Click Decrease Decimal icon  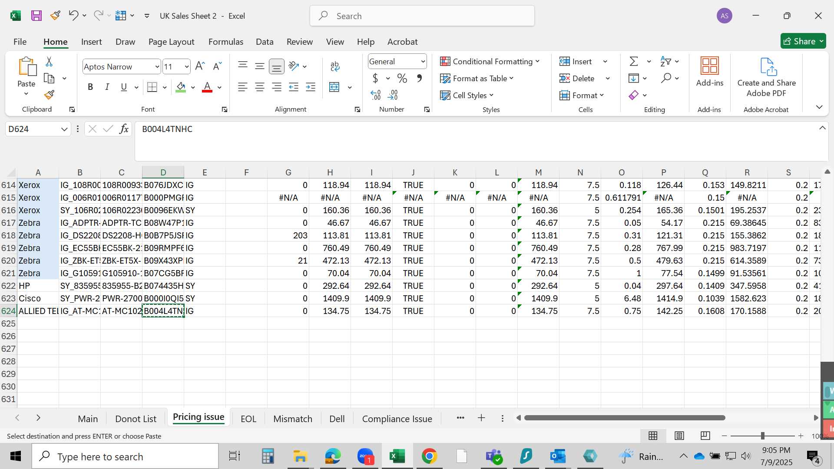coord(393,95)
